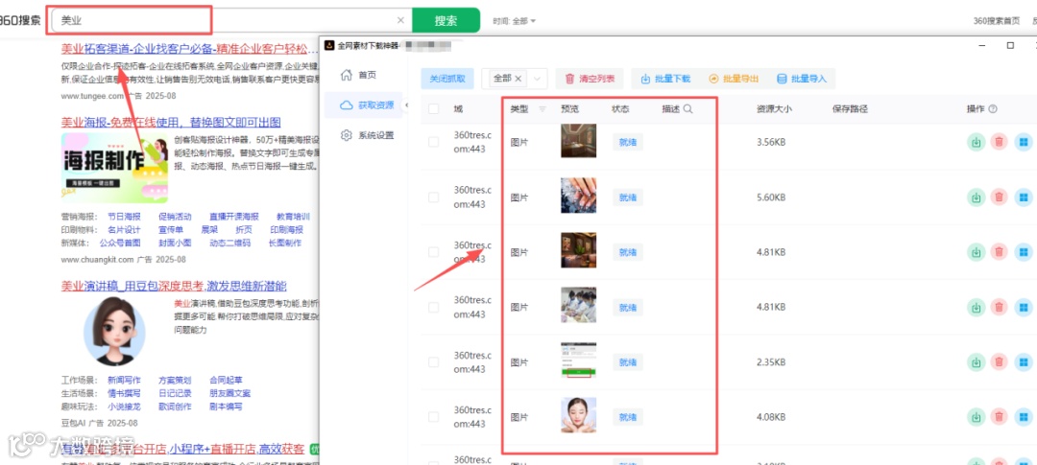
Task: Tick the checkbox for the 5.60KB row
Action: click(433, 198)
